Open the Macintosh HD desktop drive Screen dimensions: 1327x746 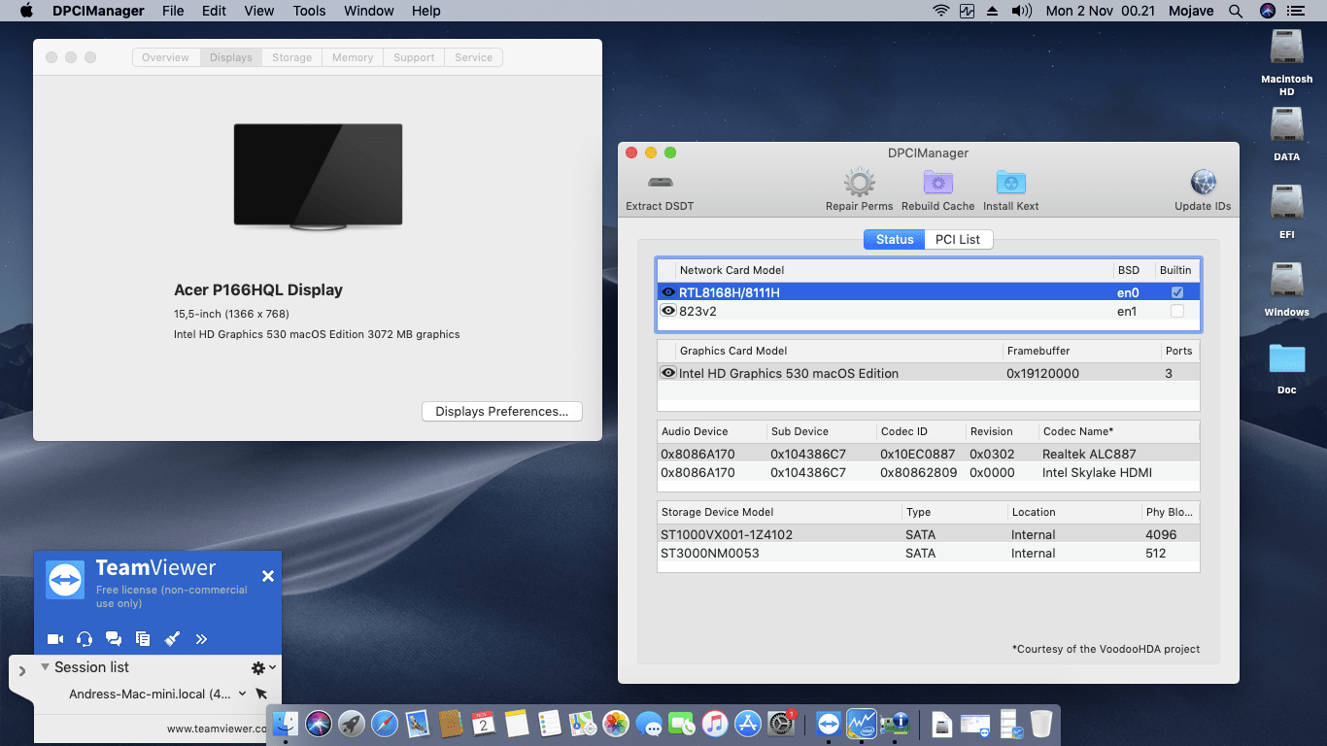1286,49
